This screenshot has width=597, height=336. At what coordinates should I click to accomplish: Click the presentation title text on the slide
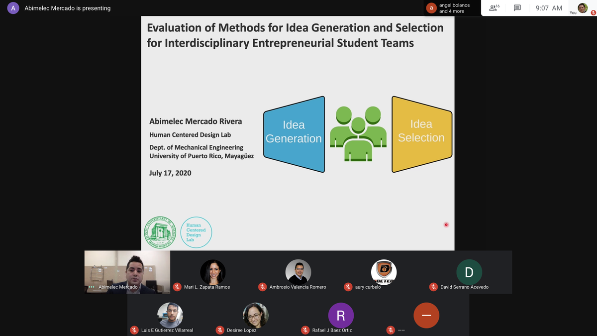[x=295, y=35]
